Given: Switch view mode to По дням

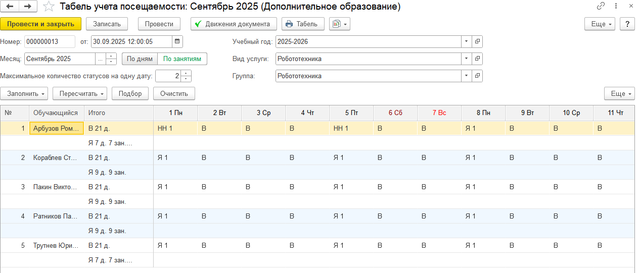Looking at the screenshot, I should 140,59.
